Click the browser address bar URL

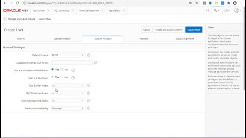pyautogui.click(x=71, y=3)
